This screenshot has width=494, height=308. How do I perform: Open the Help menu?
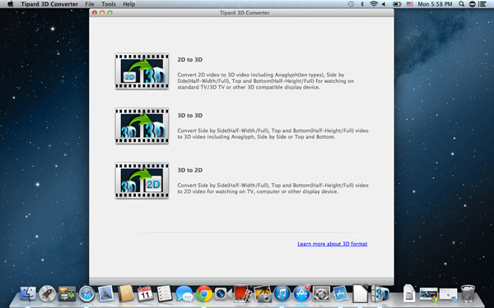point(129,4)
